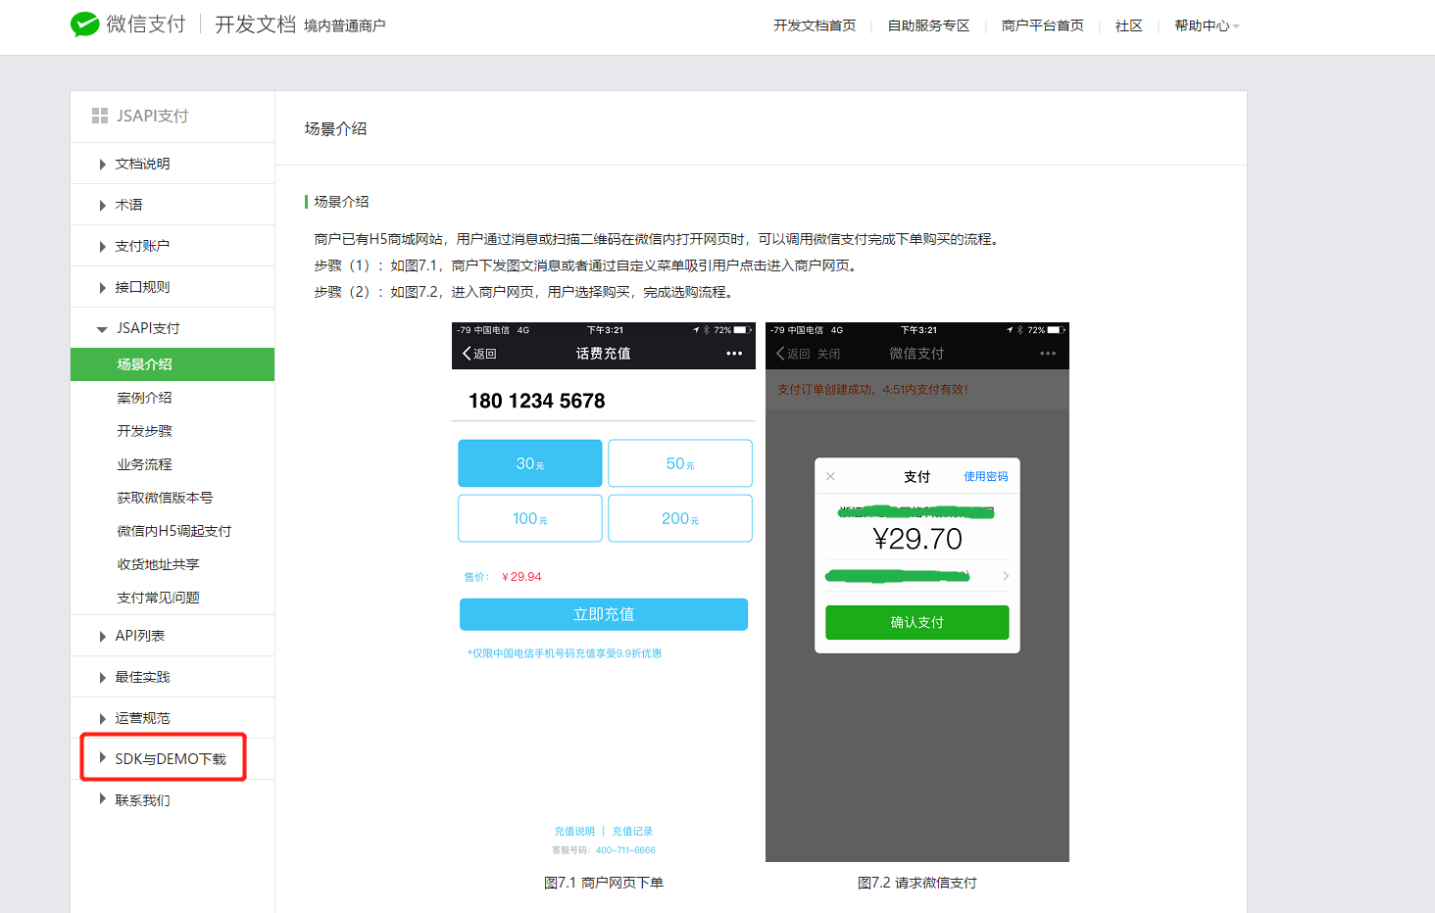Click the SDK与DEMO下载 sidebar label
The image size is (1435, 913).
click(171, 759)
